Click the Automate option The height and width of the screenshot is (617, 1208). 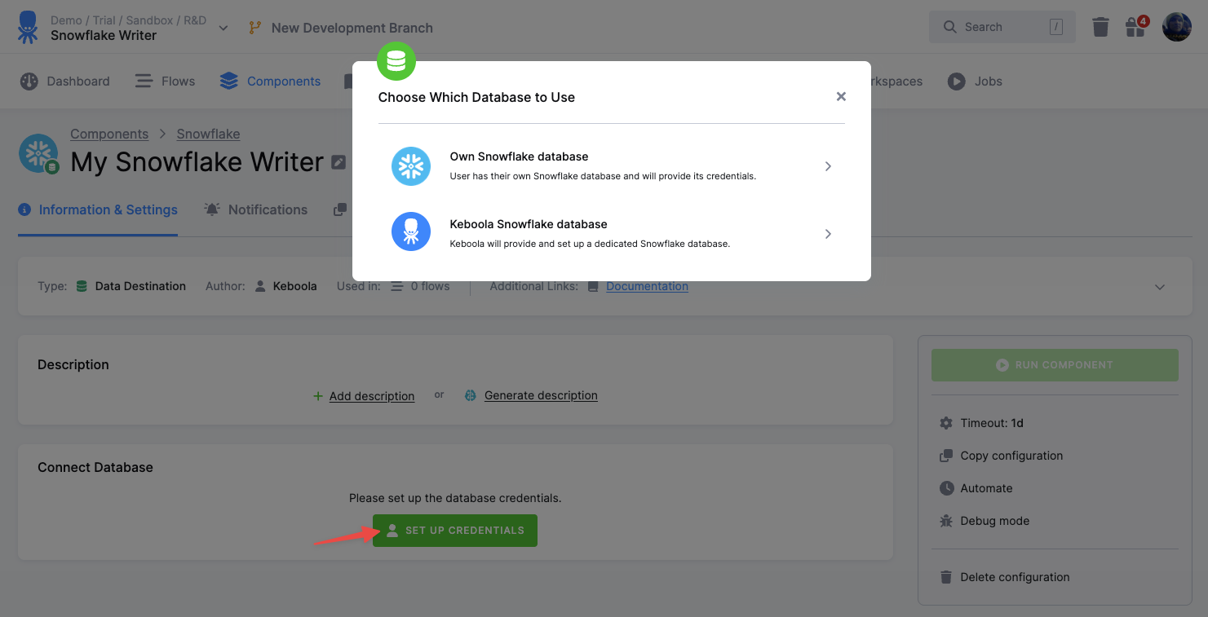976,488
